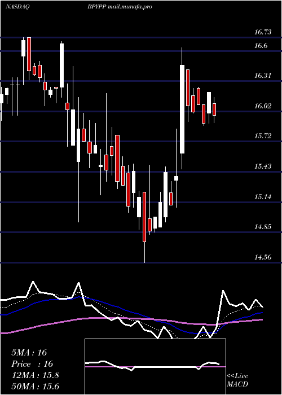The width and height of the screenshot is (282, 395).
Task: Click the 15.43 price level label
Action: (x=263, y=166)
